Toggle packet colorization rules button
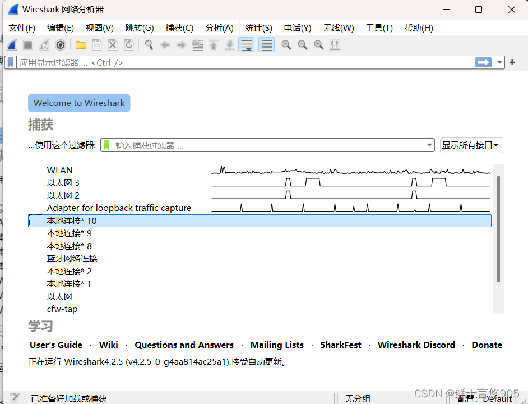Screen dimensions: 528x404 (x=266, y=45)
